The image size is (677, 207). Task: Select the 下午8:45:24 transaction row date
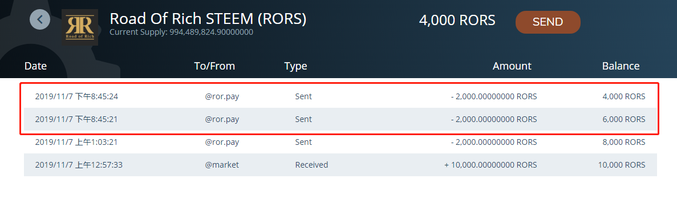click(77, 96)
